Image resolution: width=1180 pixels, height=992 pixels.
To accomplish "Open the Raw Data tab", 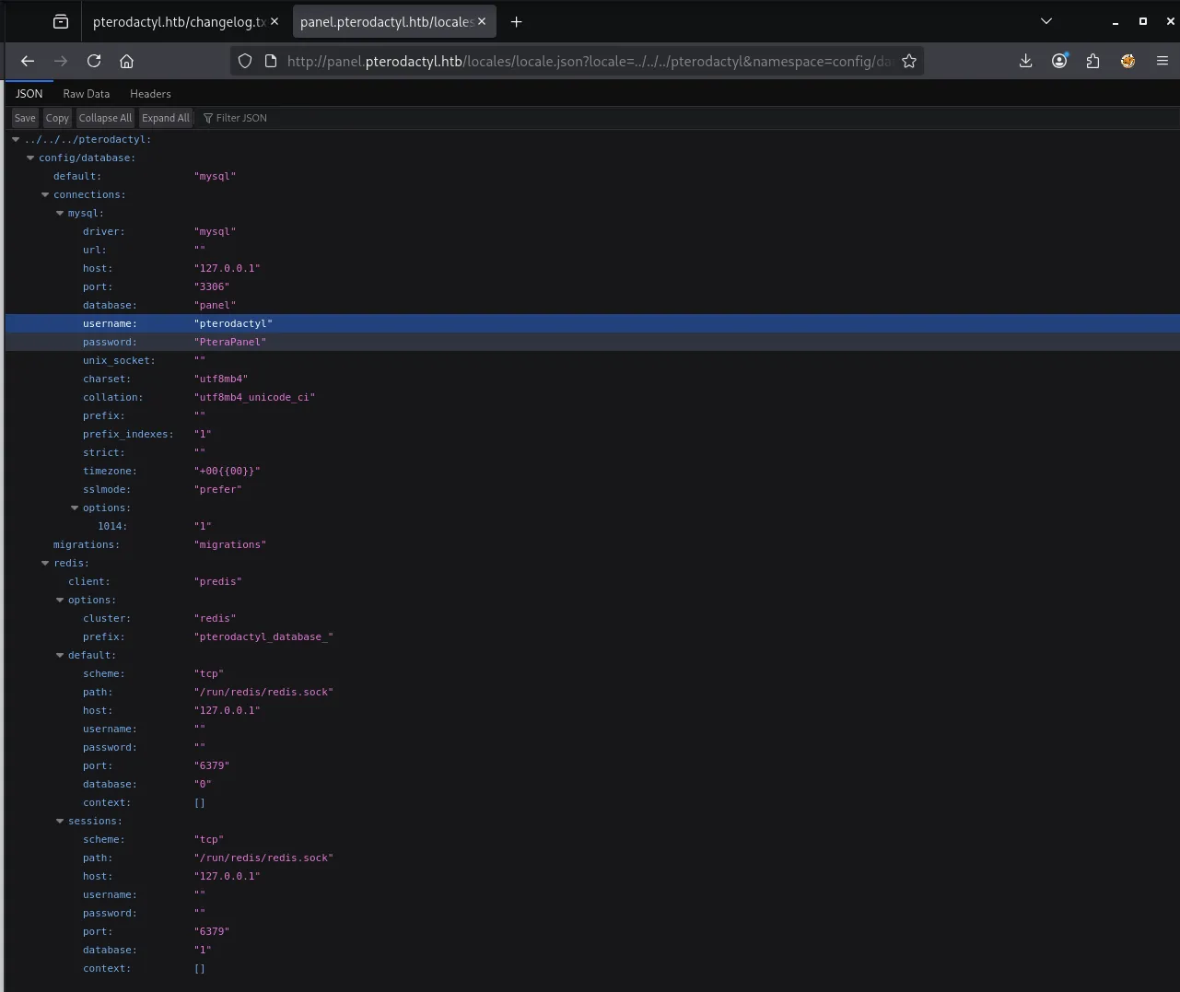I will [87, 94].
